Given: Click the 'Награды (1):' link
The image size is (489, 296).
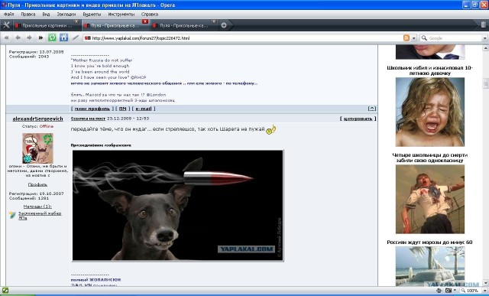Looking at the screenshot, I should pos(37,207).
